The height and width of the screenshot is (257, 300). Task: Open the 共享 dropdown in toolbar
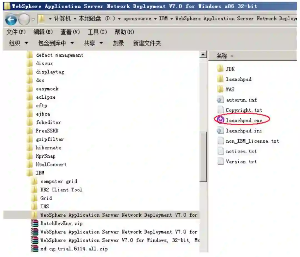(93, 43)
